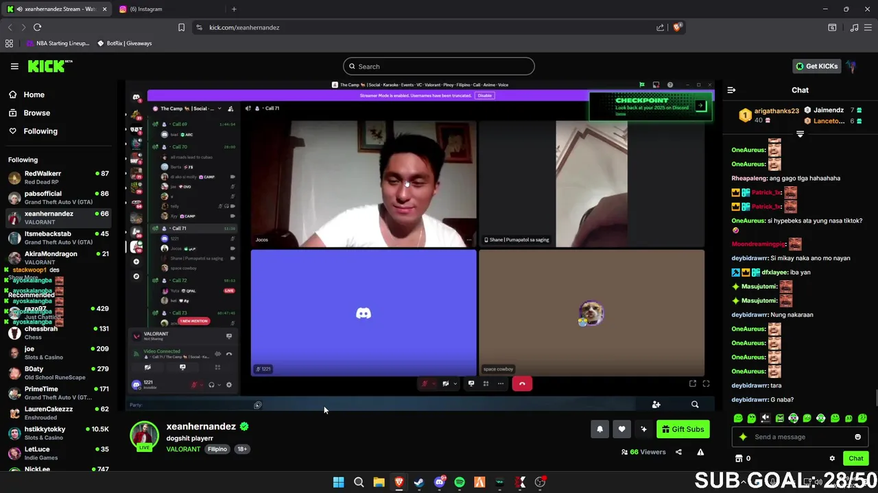Click the sparkle subscribe icon button
The width and height of the screenshot is (878, 493).
coord(643,429)
